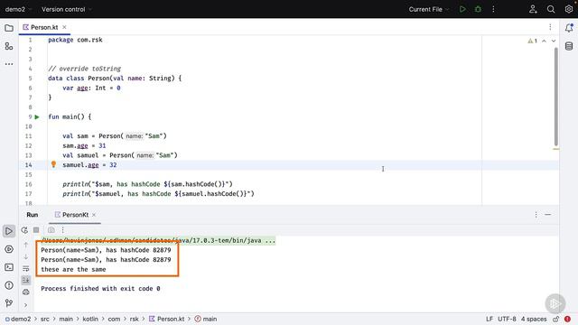The height and width of the screenshot is (325, 578).
Task: Toggle the read-only lock icon in status bar
Action: tap(556, 319)
